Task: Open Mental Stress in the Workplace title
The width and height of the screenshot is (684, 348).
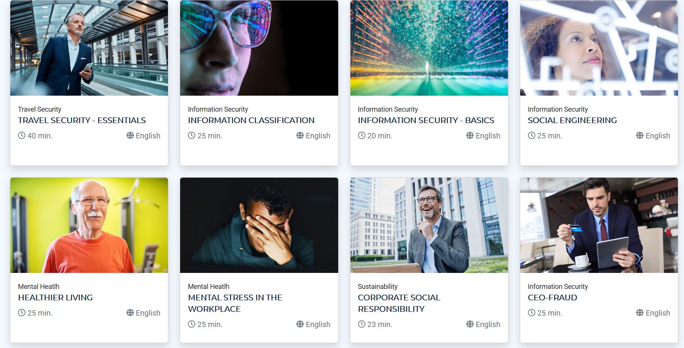Action: 235,303
